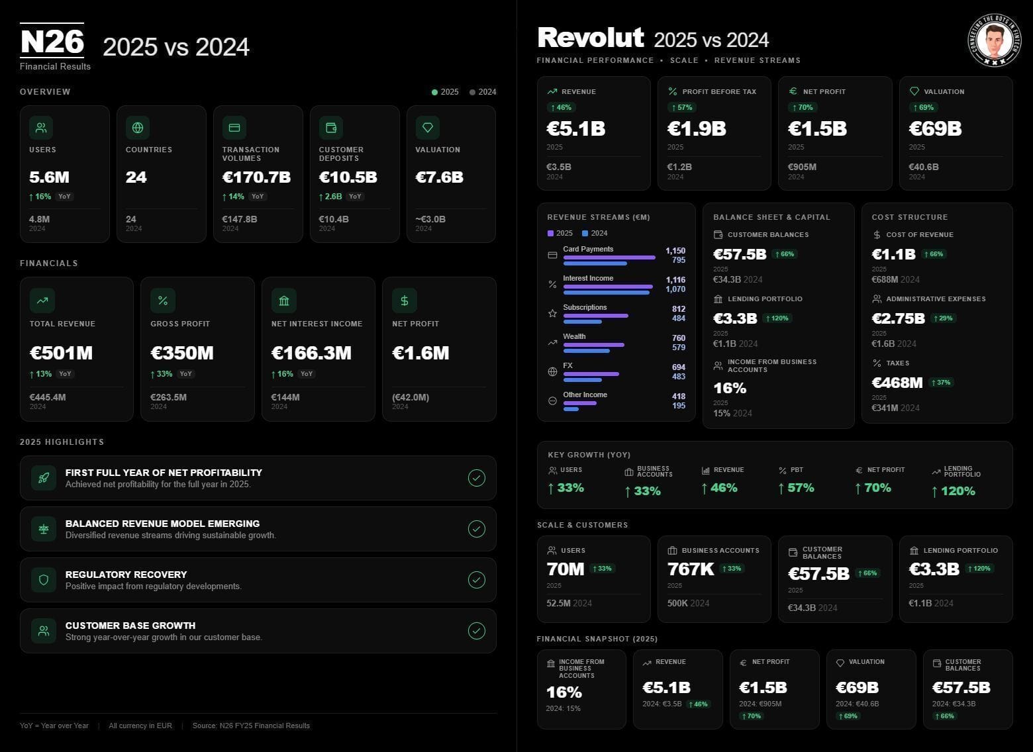Click the card icon for Transaction Volumes
The width and height of the screenshot is (1033, 752).
(x=234, y=128)
